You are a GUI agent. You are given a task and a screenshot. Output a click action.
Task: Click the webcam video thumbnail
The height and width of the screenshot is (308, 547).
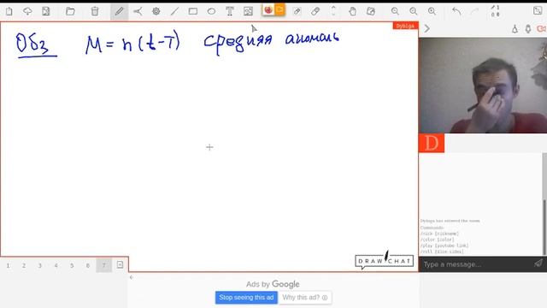pyautogui.click(x=483, y=86)
